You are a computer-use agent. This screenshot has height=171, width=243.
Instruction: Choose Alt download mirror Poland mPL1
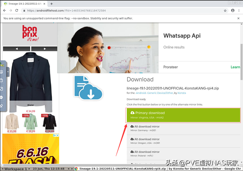183,153
